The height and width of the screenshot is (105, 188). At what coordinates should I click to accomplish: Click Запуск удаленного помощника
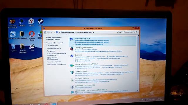pos(85,59)
